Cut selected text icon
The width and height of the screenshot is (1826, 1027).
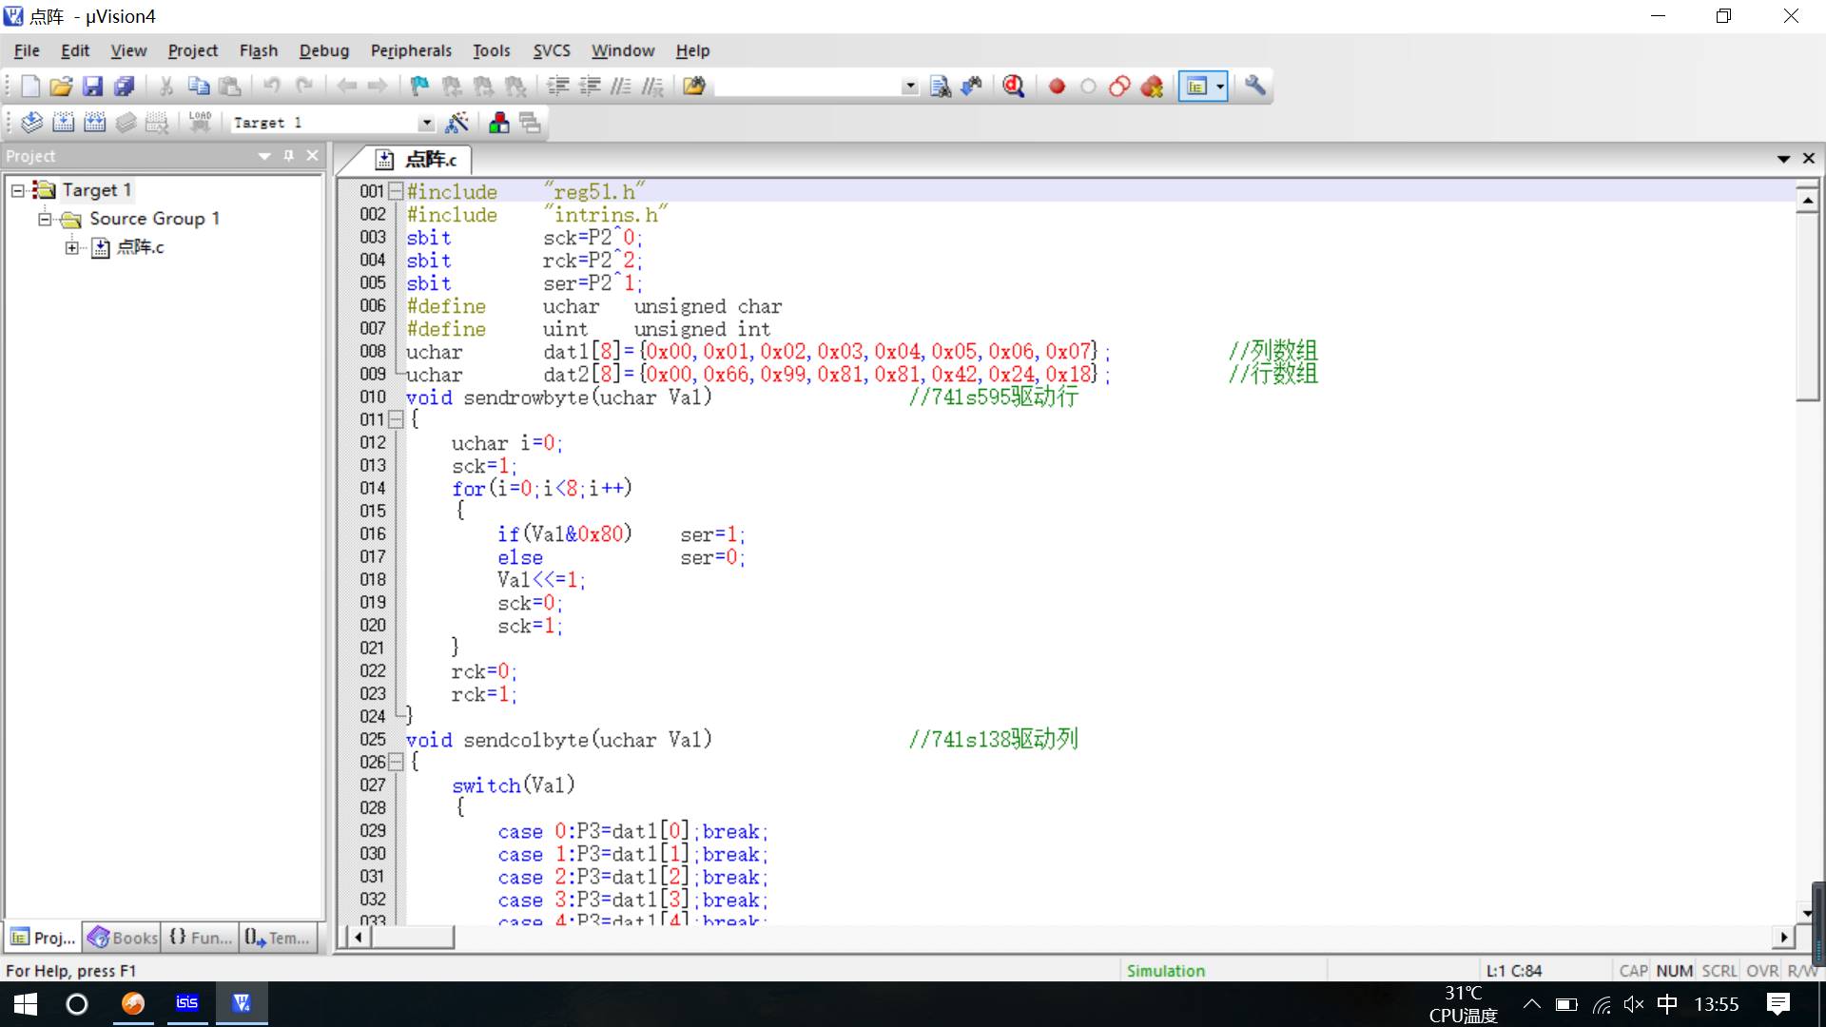[166, 87]
